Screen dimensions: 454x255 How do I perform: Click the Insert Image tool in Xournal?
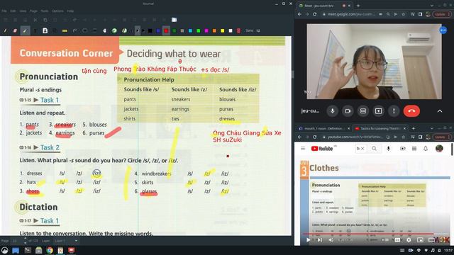(x=45, y=30)
